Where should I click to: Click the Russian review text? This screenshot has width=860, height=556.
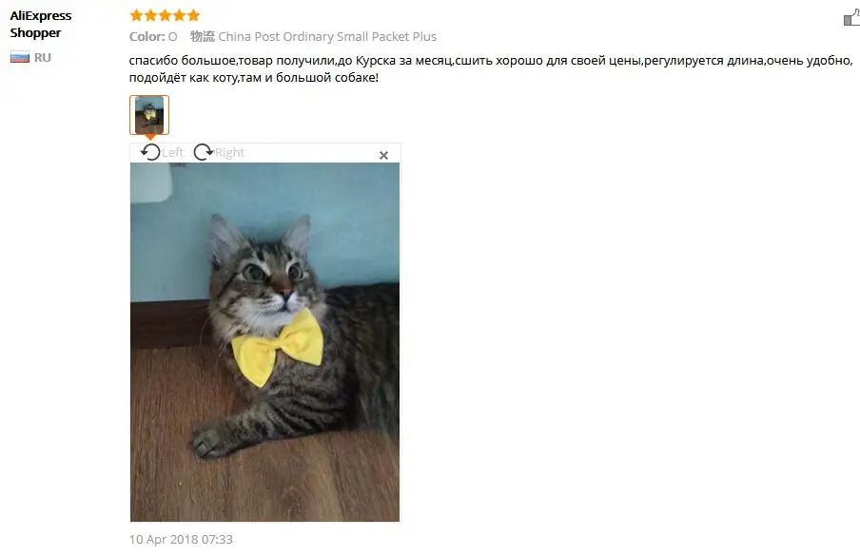[x=492, y=68]
